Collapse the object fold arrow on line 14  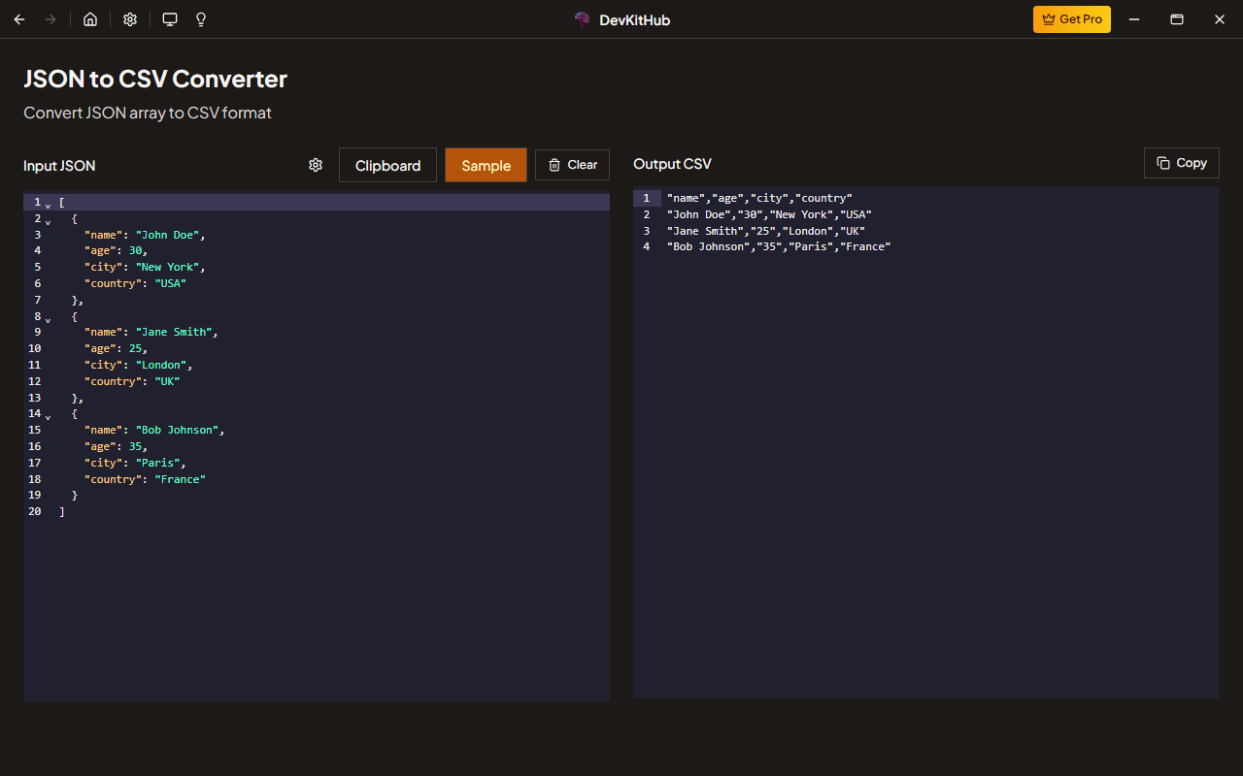(x=48, y=416)
